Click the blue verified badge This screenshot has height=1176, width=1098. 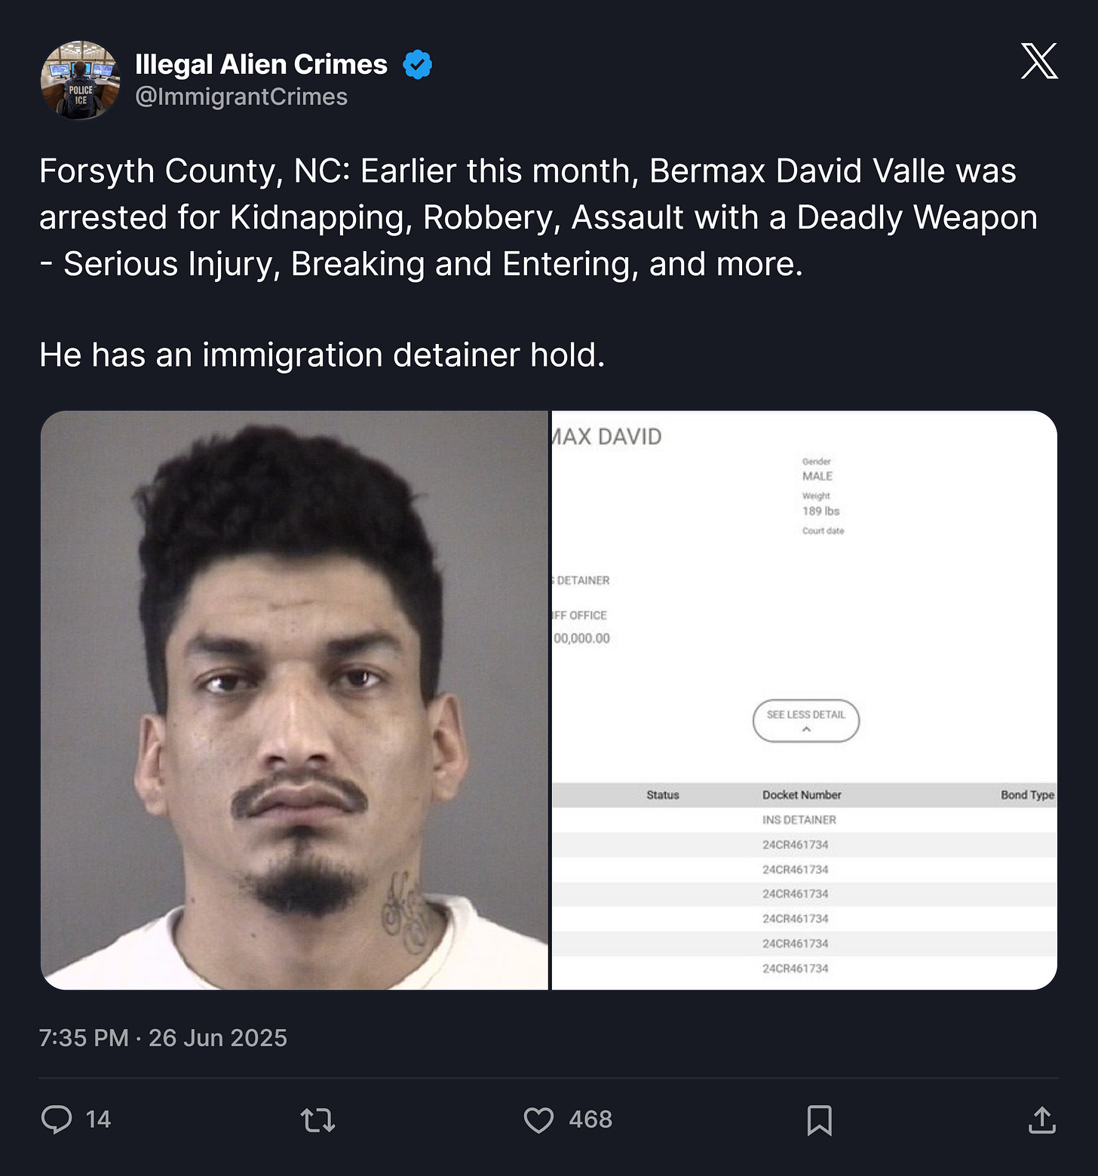[x=417, y=65]
